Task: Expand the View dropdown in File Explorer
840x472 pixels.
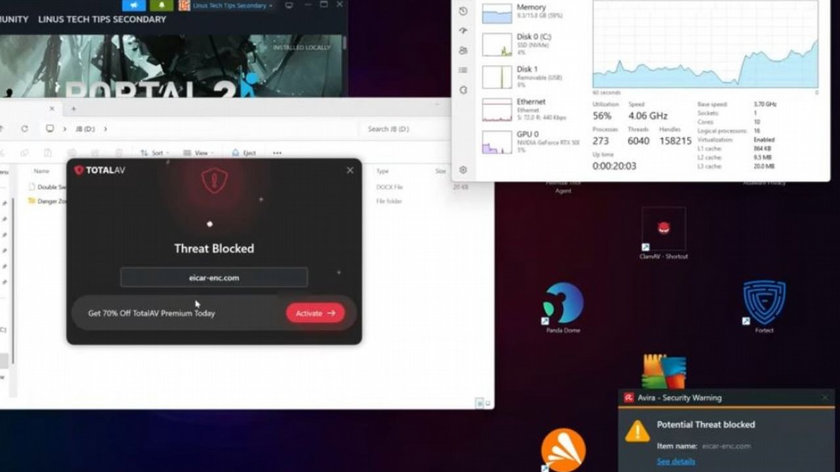Action: (198, 153)
